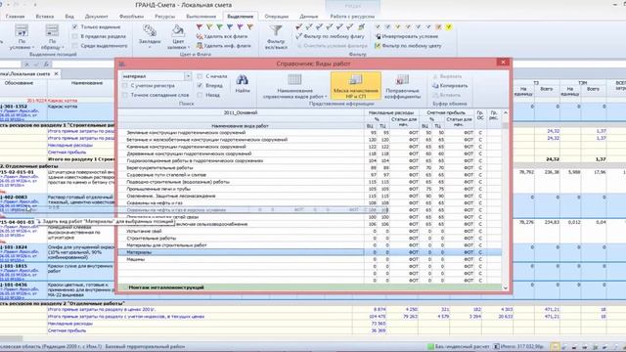Open the Документ ribbon tab
The height and width of the screenshot is (352, 626).
96,17
